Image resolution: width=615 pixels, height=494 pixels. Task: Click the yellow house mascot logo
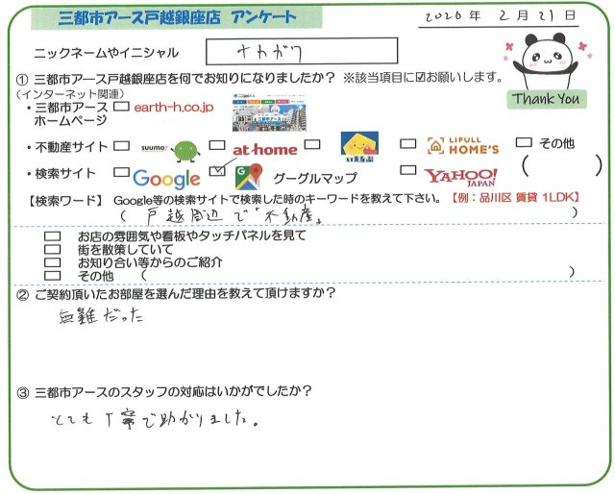pyautogui.click(x=359, y=147)
